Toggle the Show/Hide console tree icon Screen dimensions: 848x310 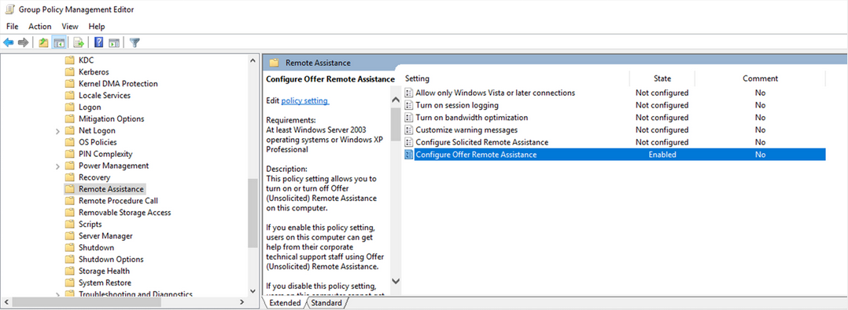click(x=59, y=42)
